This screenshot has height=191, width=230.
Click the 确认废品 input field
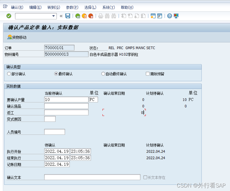66,106
